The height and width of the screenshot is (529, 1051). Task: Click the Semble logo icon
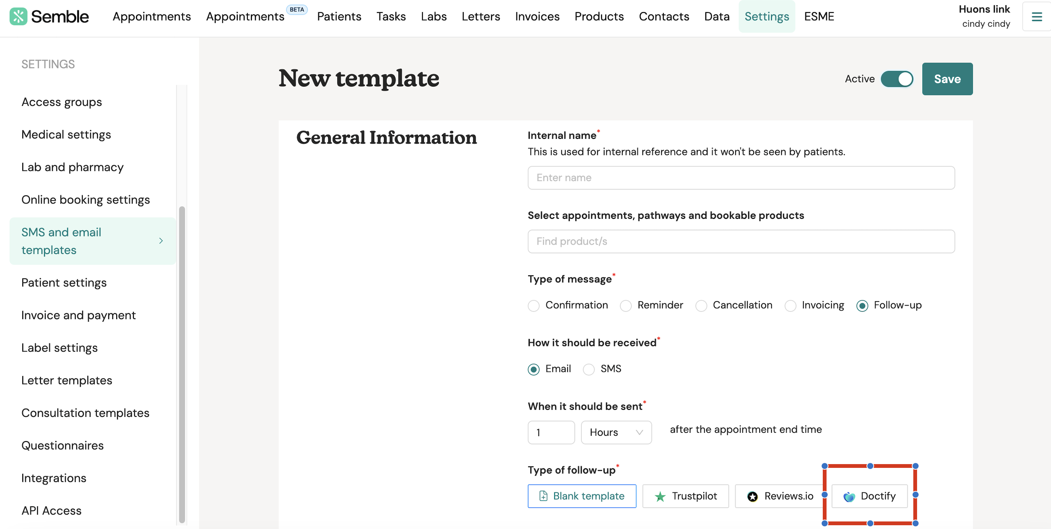tap(18, 16)
